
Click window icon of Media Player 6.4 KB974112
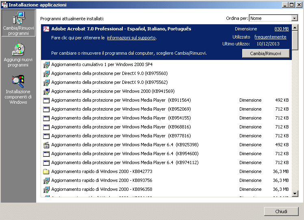tap(46, 162)
